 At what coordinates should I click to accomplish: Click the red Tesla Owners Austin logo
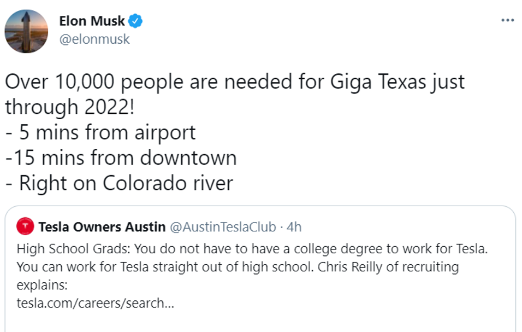(25, 226)
